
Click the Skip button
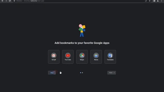pyautogui.click(x=52, y=73)
